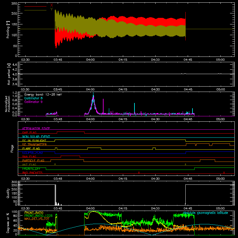Click the 'Collimator 9' legend label

click(33, 102)
